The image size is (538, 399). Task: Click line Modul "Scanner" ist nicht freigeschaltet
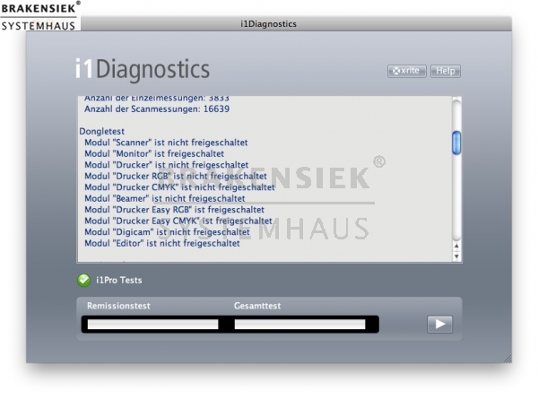[x=166, y=143]
